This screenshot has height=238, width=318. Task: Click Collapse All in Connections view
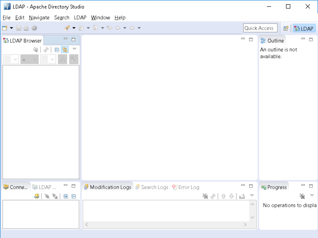[x=74, y=196]
